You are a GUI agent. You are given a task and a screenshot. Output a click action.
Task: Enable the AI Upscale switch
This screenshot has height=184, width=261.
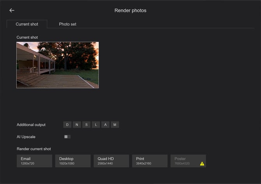pyautogui.click(x=67, y=137)
